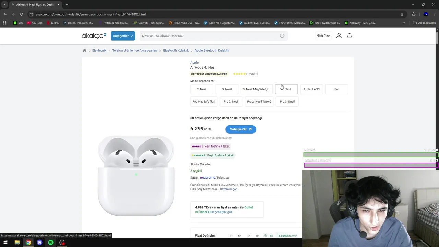
Task: Open Apple Bluetooth Kulaklık breadcrumb
Action: tap(212, 50)
